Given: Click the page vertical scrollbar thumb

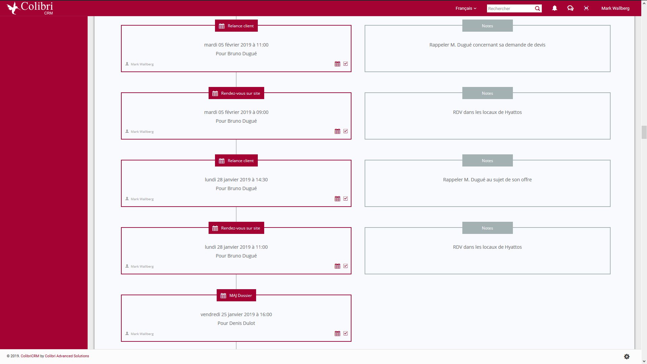Looking at the screenshot, I should (x=644, y=132).
